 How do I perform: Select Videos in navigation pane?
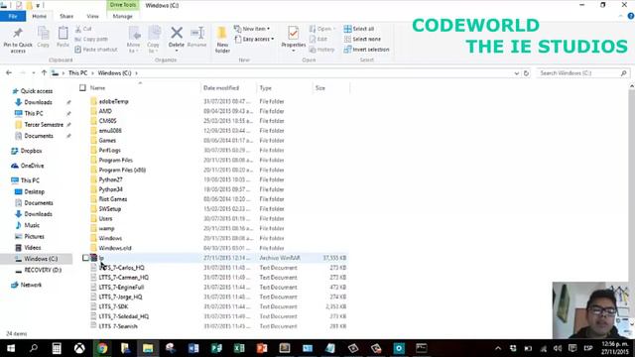click(x=28, y=247)
